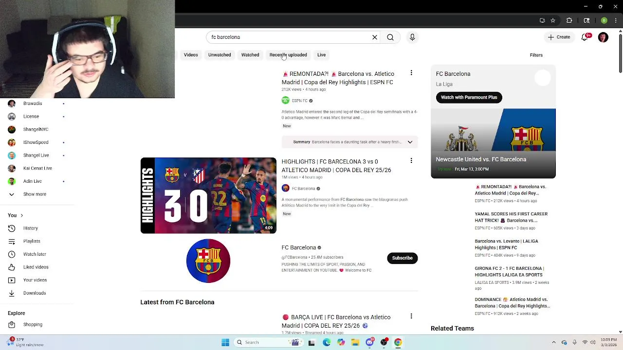Open Microsoft Edge from the taskbar
This screenshot has height=350, width=623.
326,342
